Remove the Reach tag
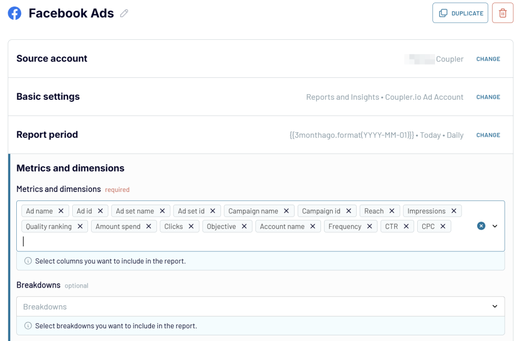This screenshot has height=341, width=521. (x=392, y=211)
